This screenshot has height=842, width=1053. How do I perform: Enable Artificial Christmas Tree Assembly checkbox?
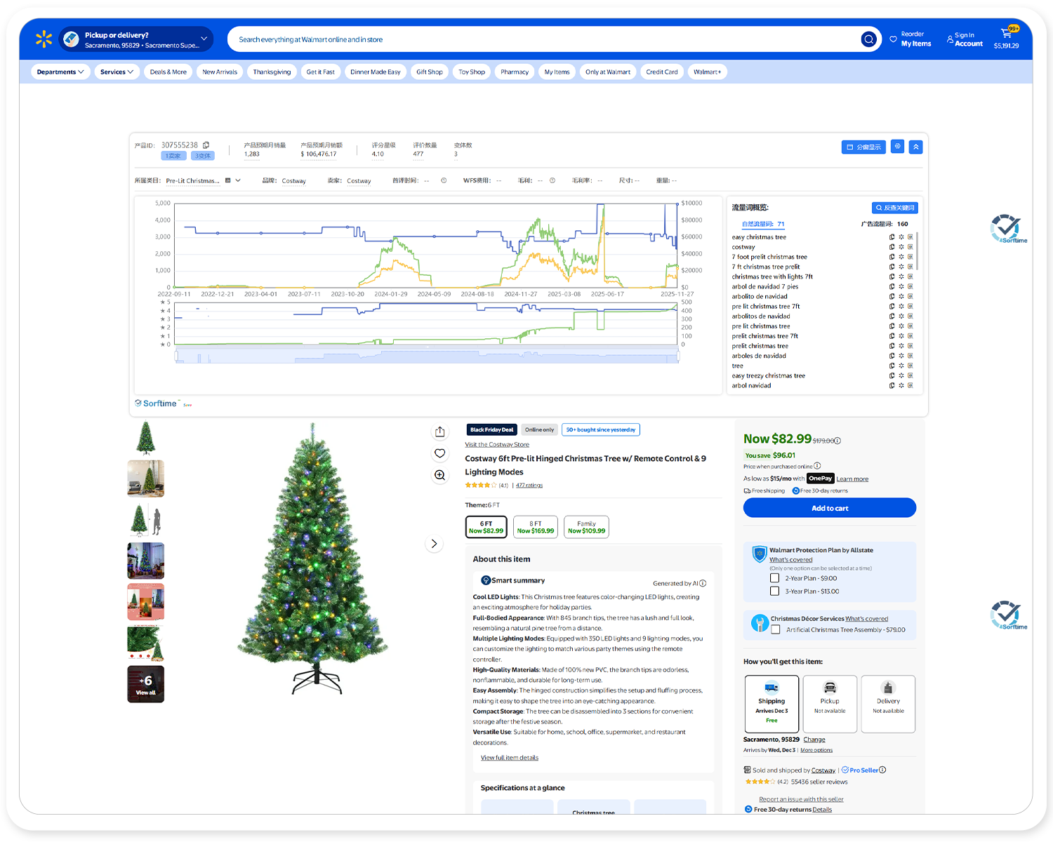coord(776,629)
